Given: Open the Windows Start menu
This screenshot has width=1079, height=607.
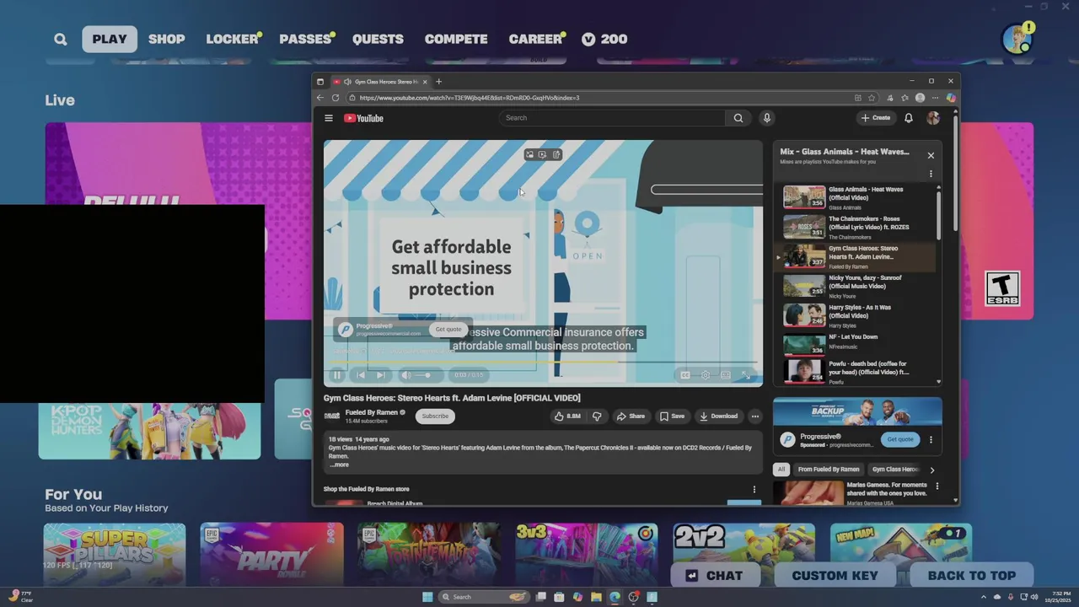Looking at the screenshot, I should (427, 597).
